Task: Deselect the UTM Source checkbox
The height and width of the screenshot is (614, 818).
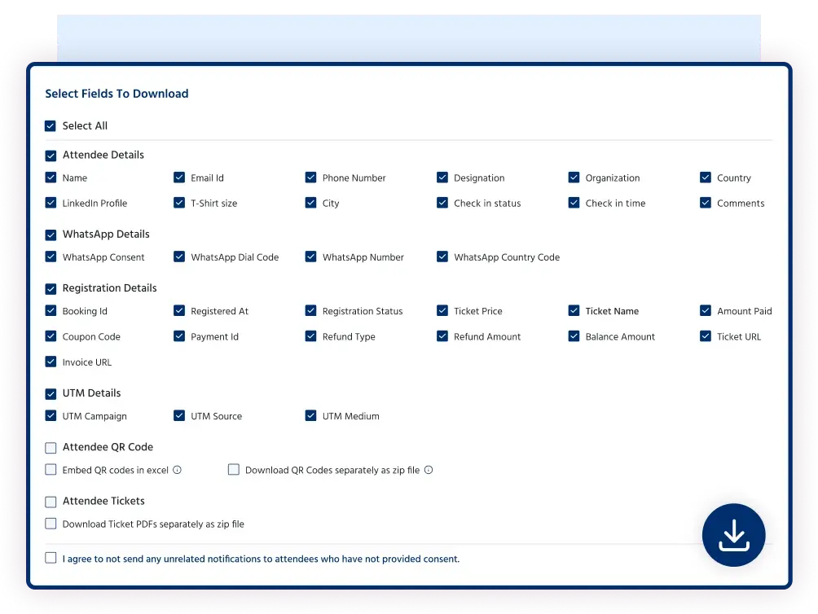Action: click(x=179, y=415)
